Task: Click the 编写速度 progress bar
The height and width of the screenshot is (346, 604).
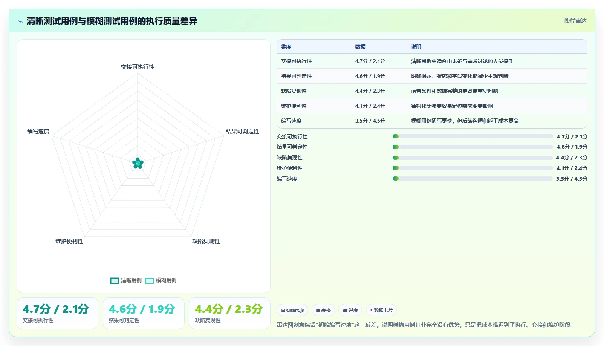Action: point(472,179)
